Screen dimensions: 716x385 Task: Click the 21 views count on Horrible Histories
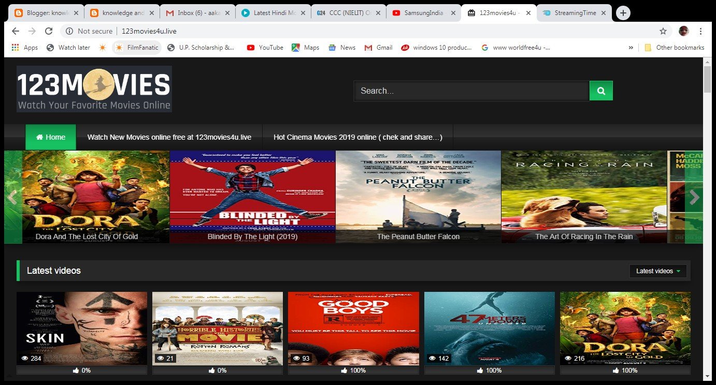coord(165,358)
